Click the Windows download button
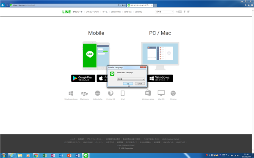Viewport: 254px width, 158px height. tap(160, 78)
